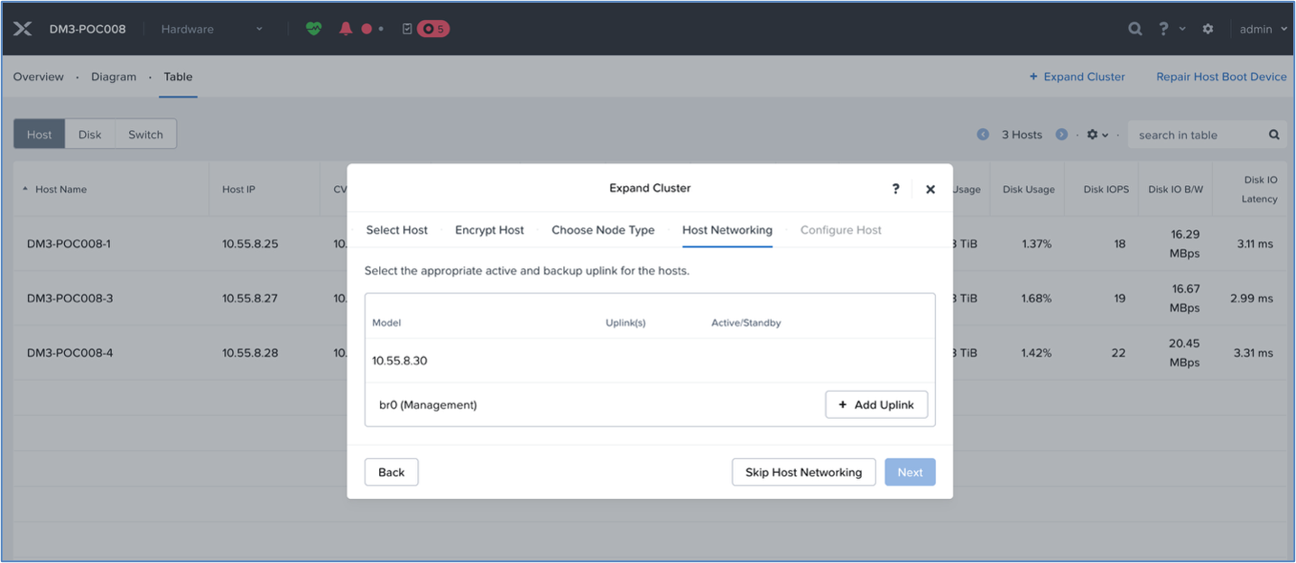Screen dimensions: 1296x563
Task: Open the alerts bell icon
Action: pos(346,29)
